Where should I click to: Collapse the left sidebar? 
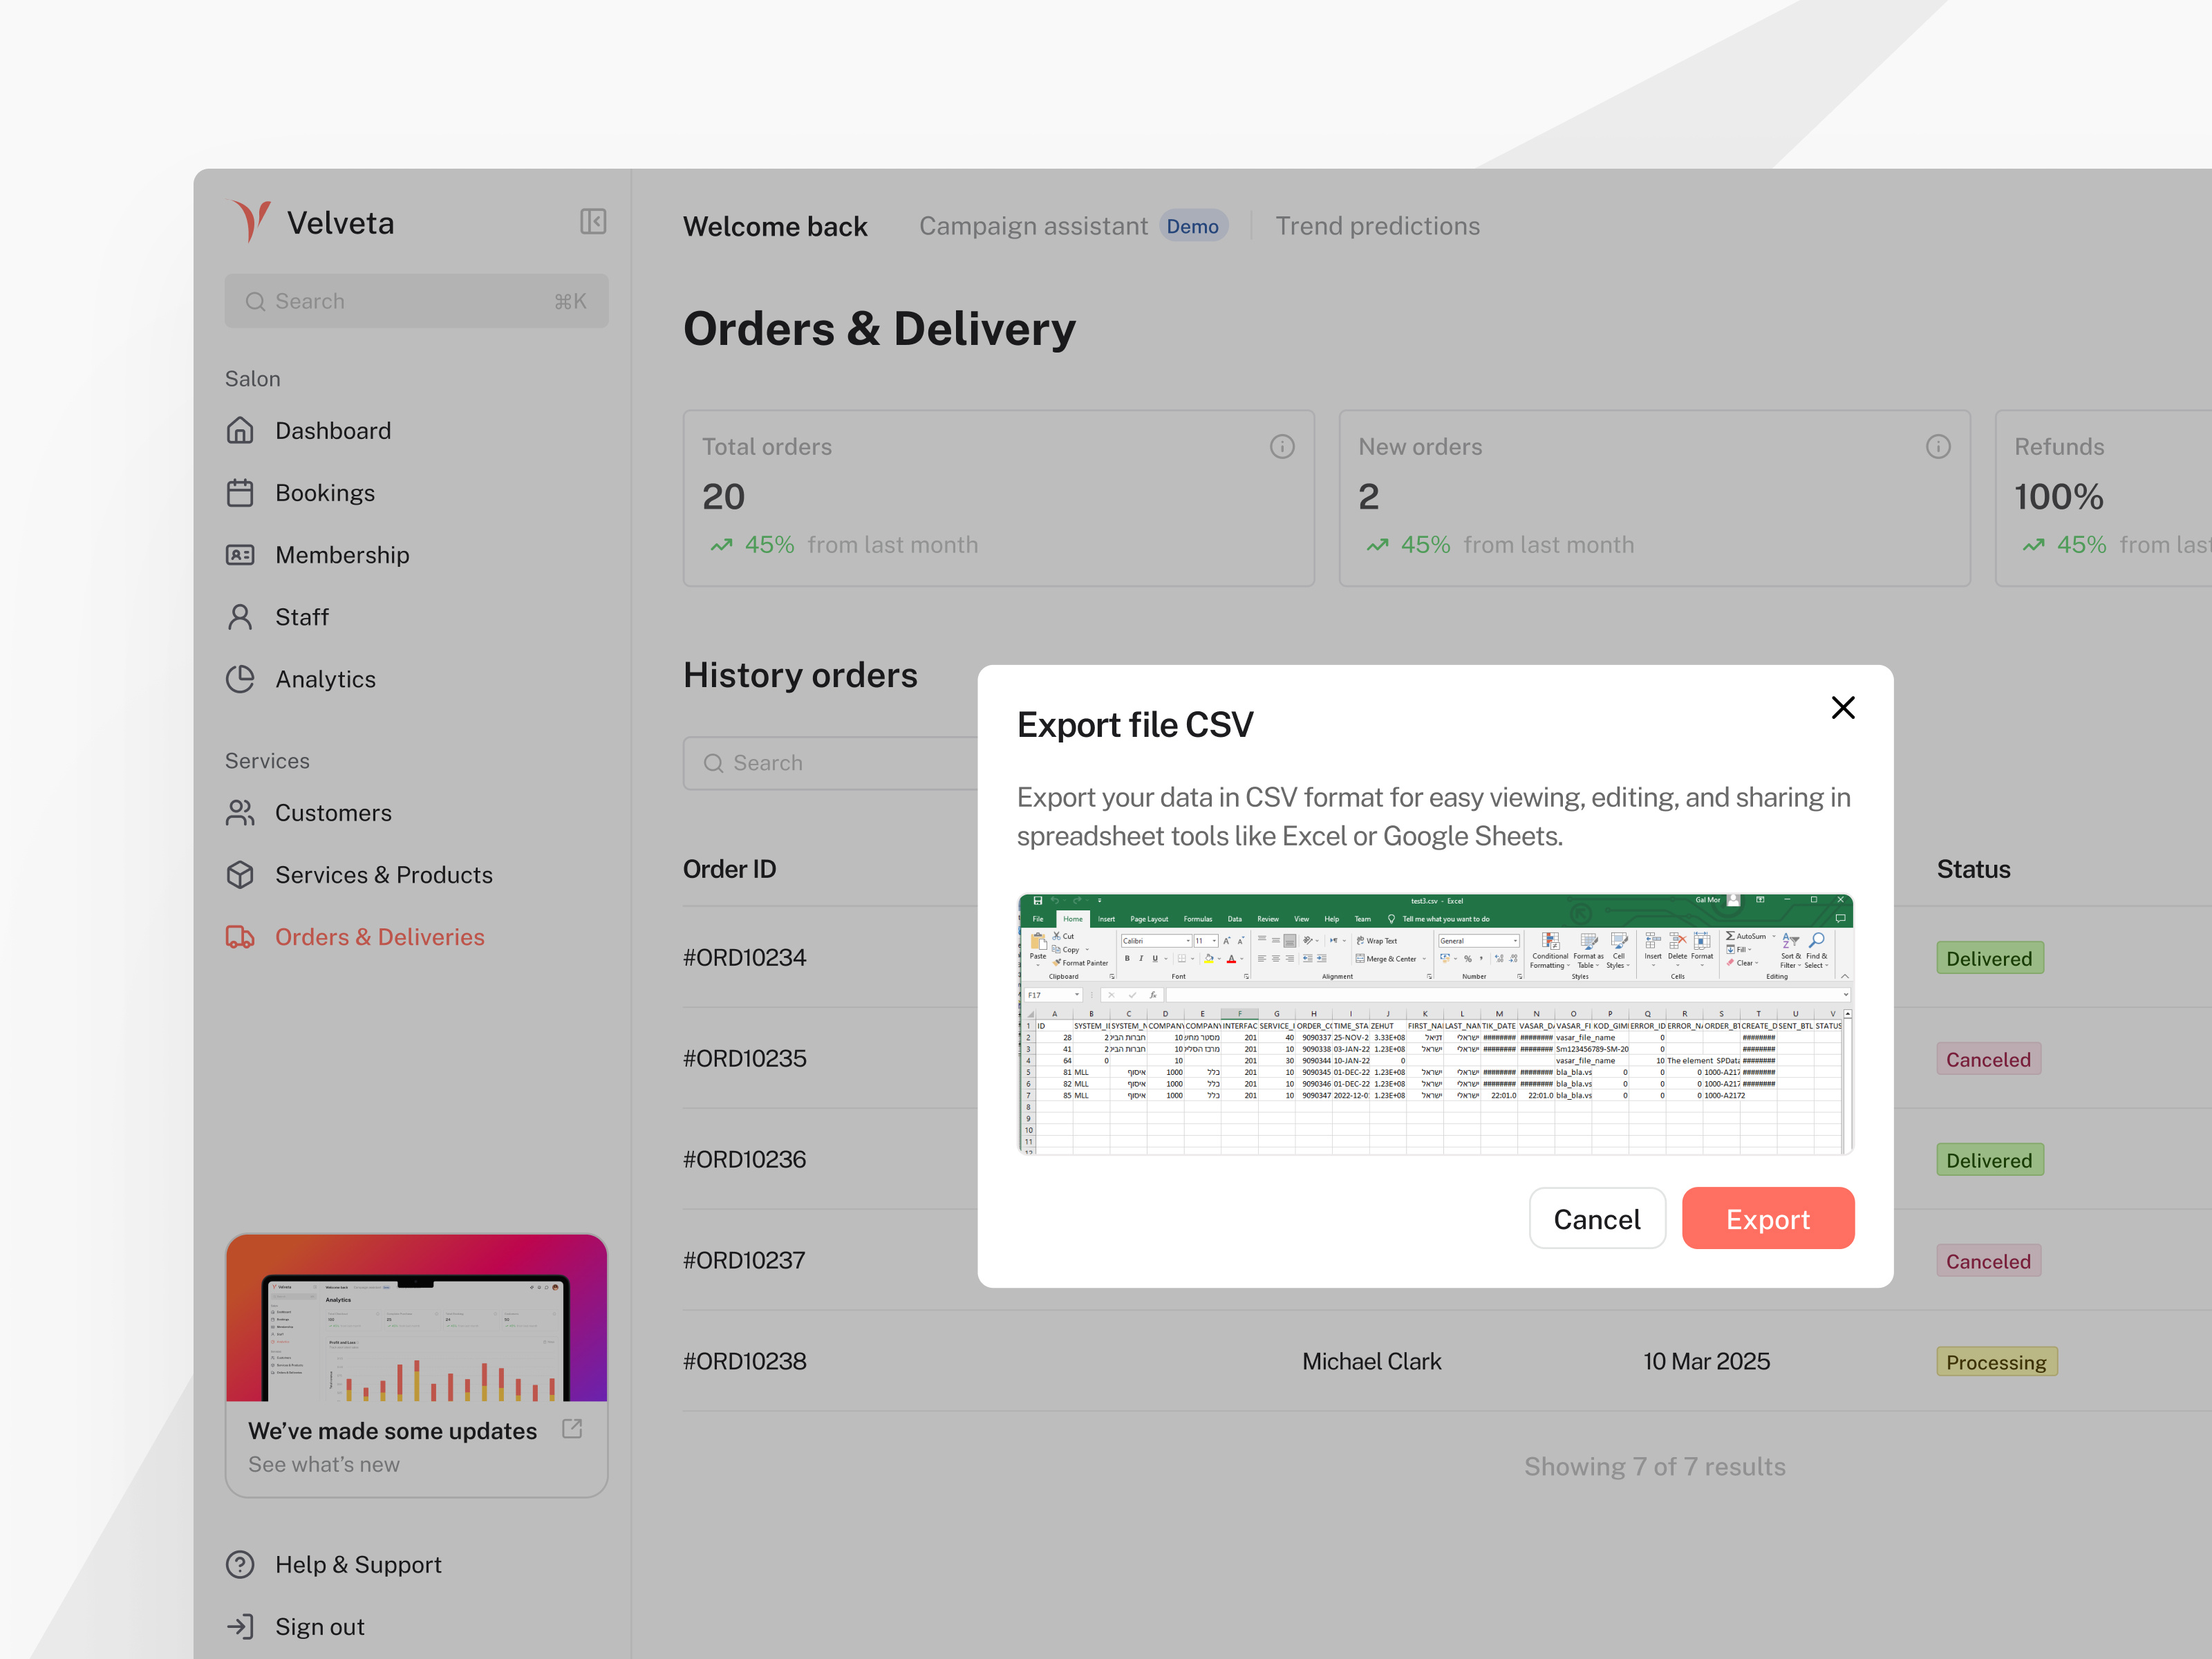593,222
